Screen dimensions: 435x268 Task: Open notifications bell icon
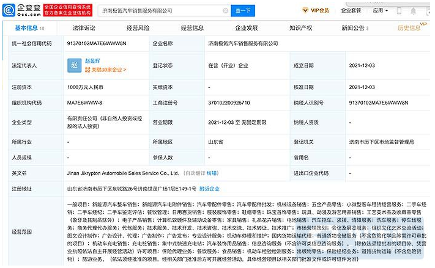[413, 11]
